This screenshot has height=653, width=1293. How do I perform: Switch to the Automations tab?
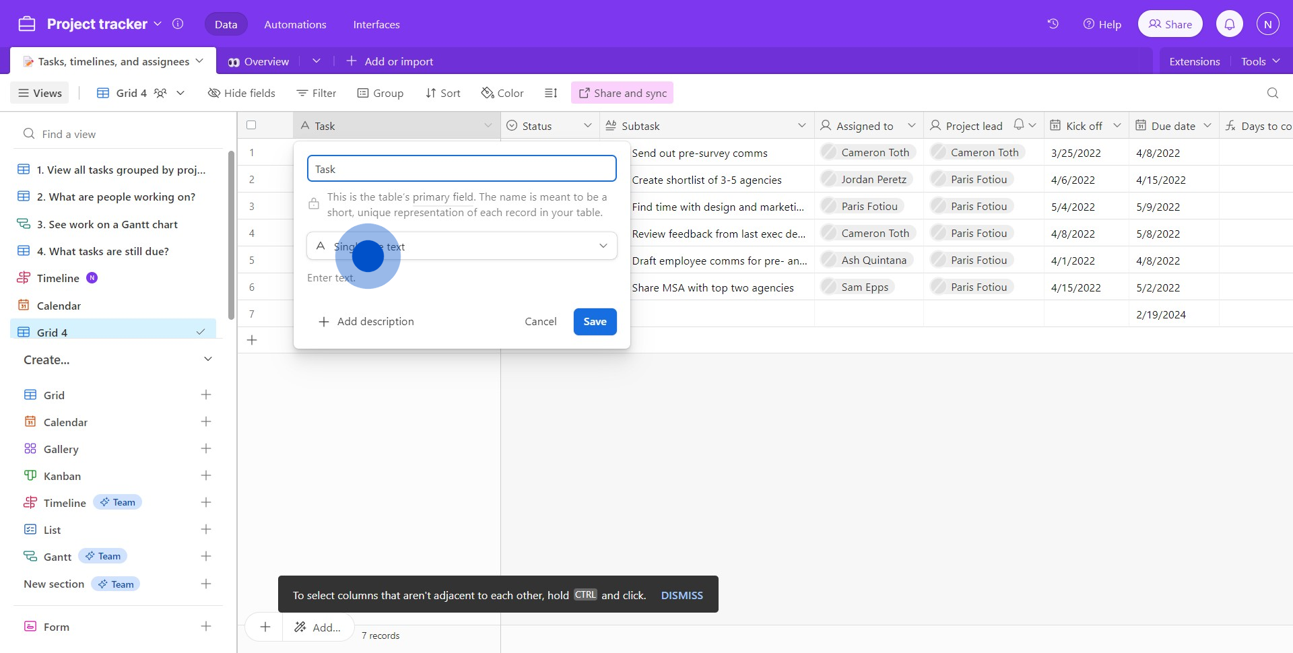click(x=295, y=24)
